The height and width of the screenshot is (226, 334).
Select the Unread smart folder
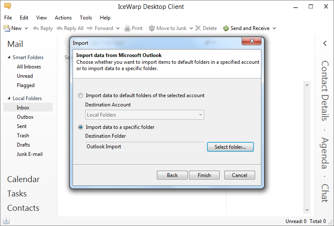[x=25, y=76]
